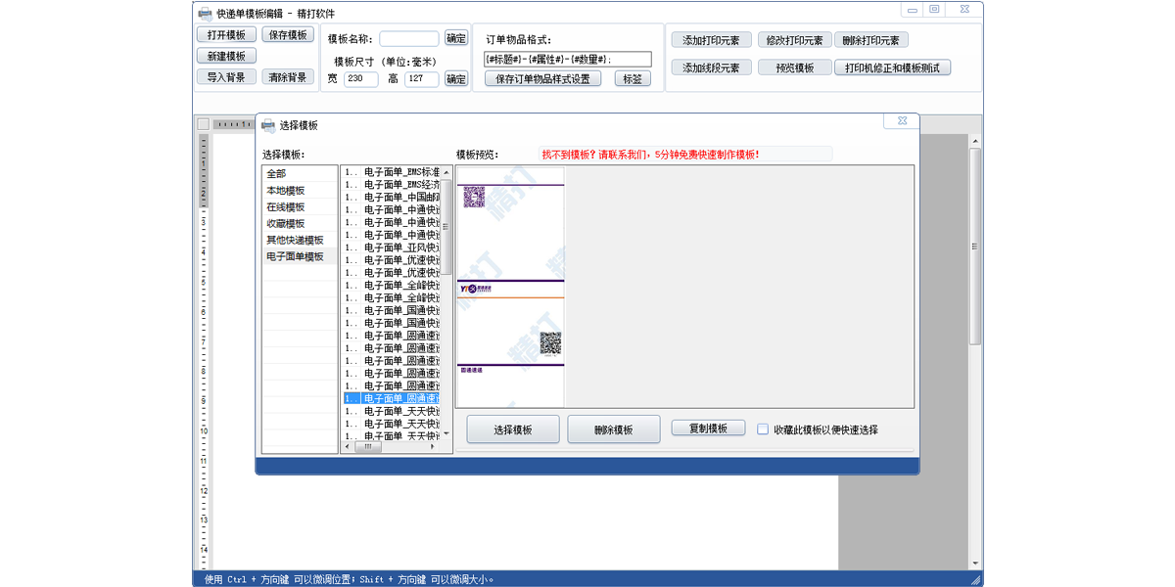Click 确定 next to the 高 size field
The width and height of the screenshot is (1175, 587).
(x=456, y=79)
